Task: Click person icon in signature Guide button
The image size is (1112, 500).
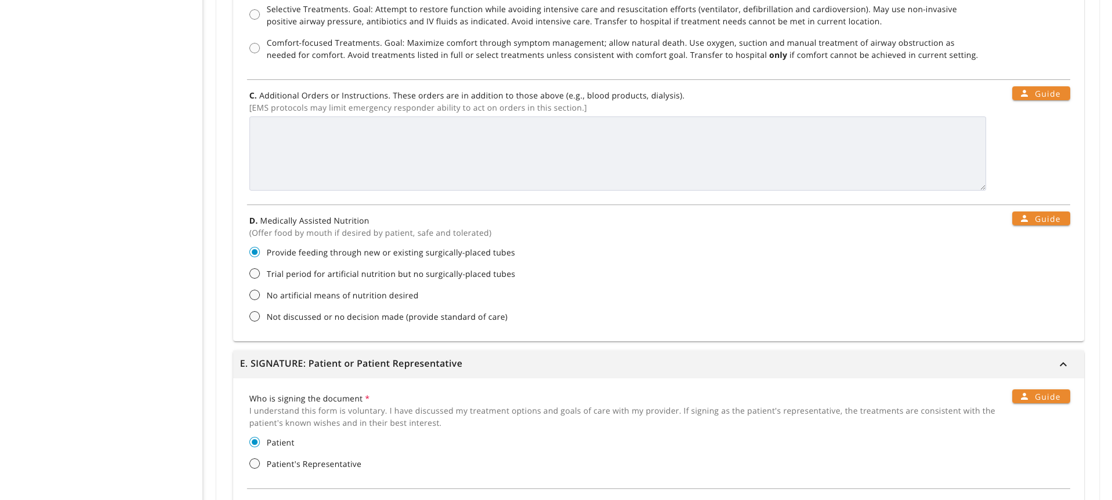Action: (x=1024, y=396)
